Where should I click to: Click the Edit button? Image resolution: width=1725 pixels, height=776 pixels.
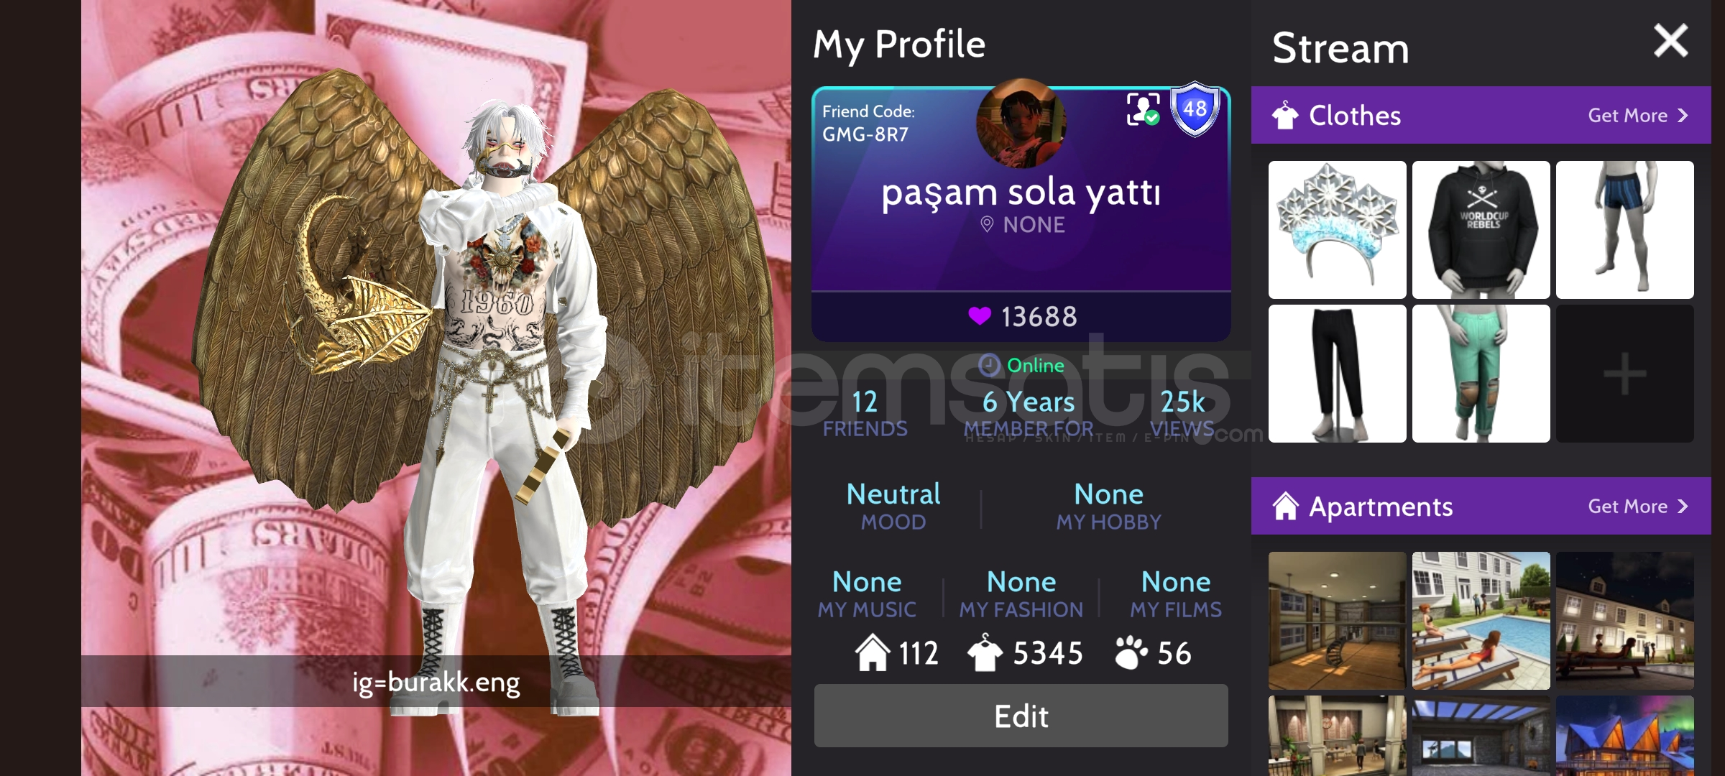point(1021,716)
